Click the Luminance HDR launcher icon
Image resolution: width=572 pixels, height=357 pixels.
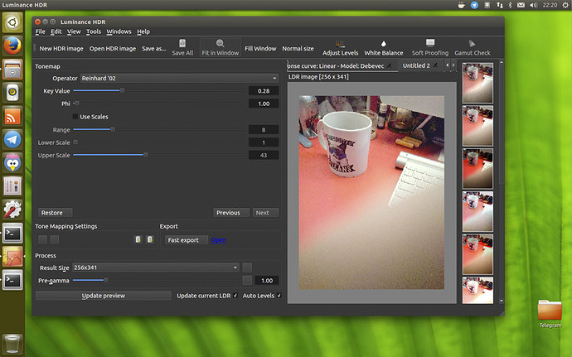click(12, 256)
